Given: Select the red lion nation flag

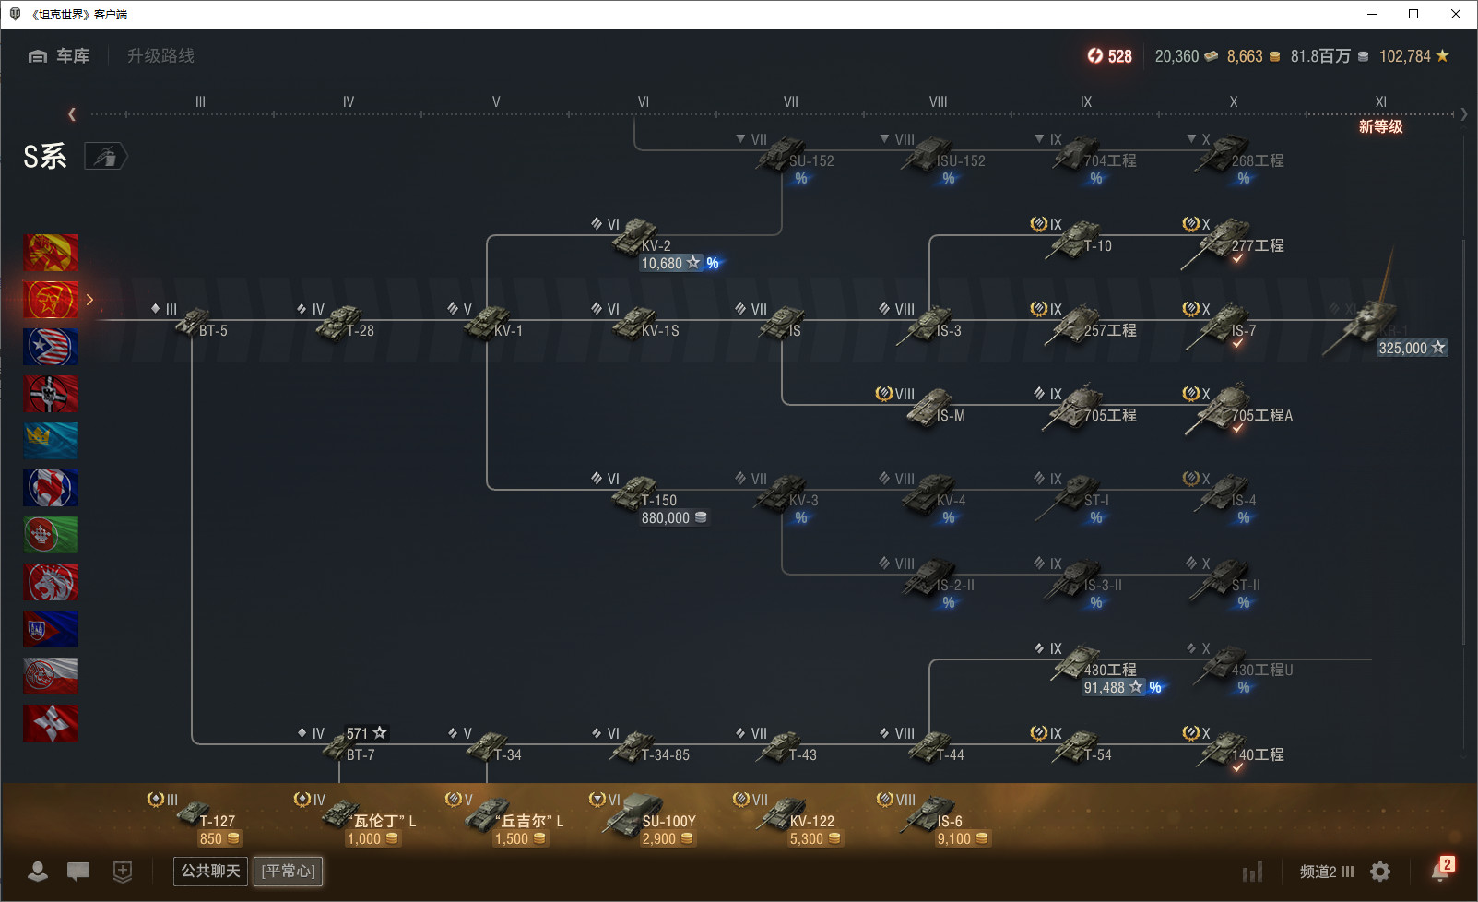Looking at the screenshot, I should (x=51, y=582).
